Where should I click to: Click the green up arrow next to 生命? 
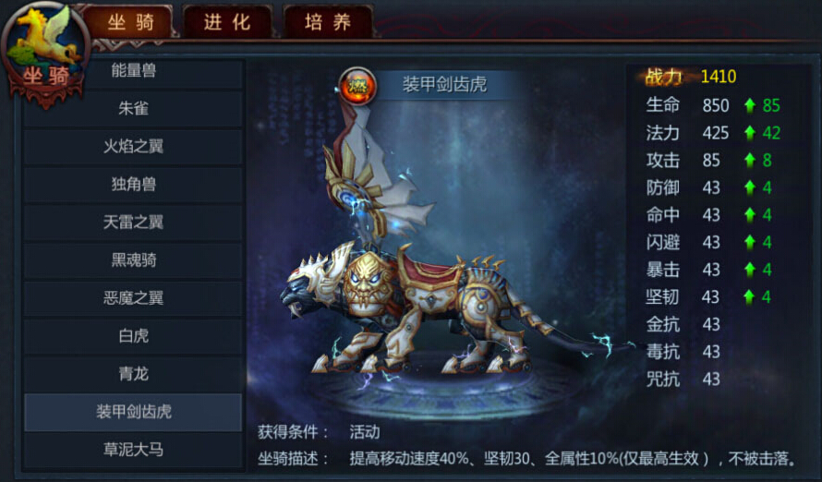coord(750,105)
